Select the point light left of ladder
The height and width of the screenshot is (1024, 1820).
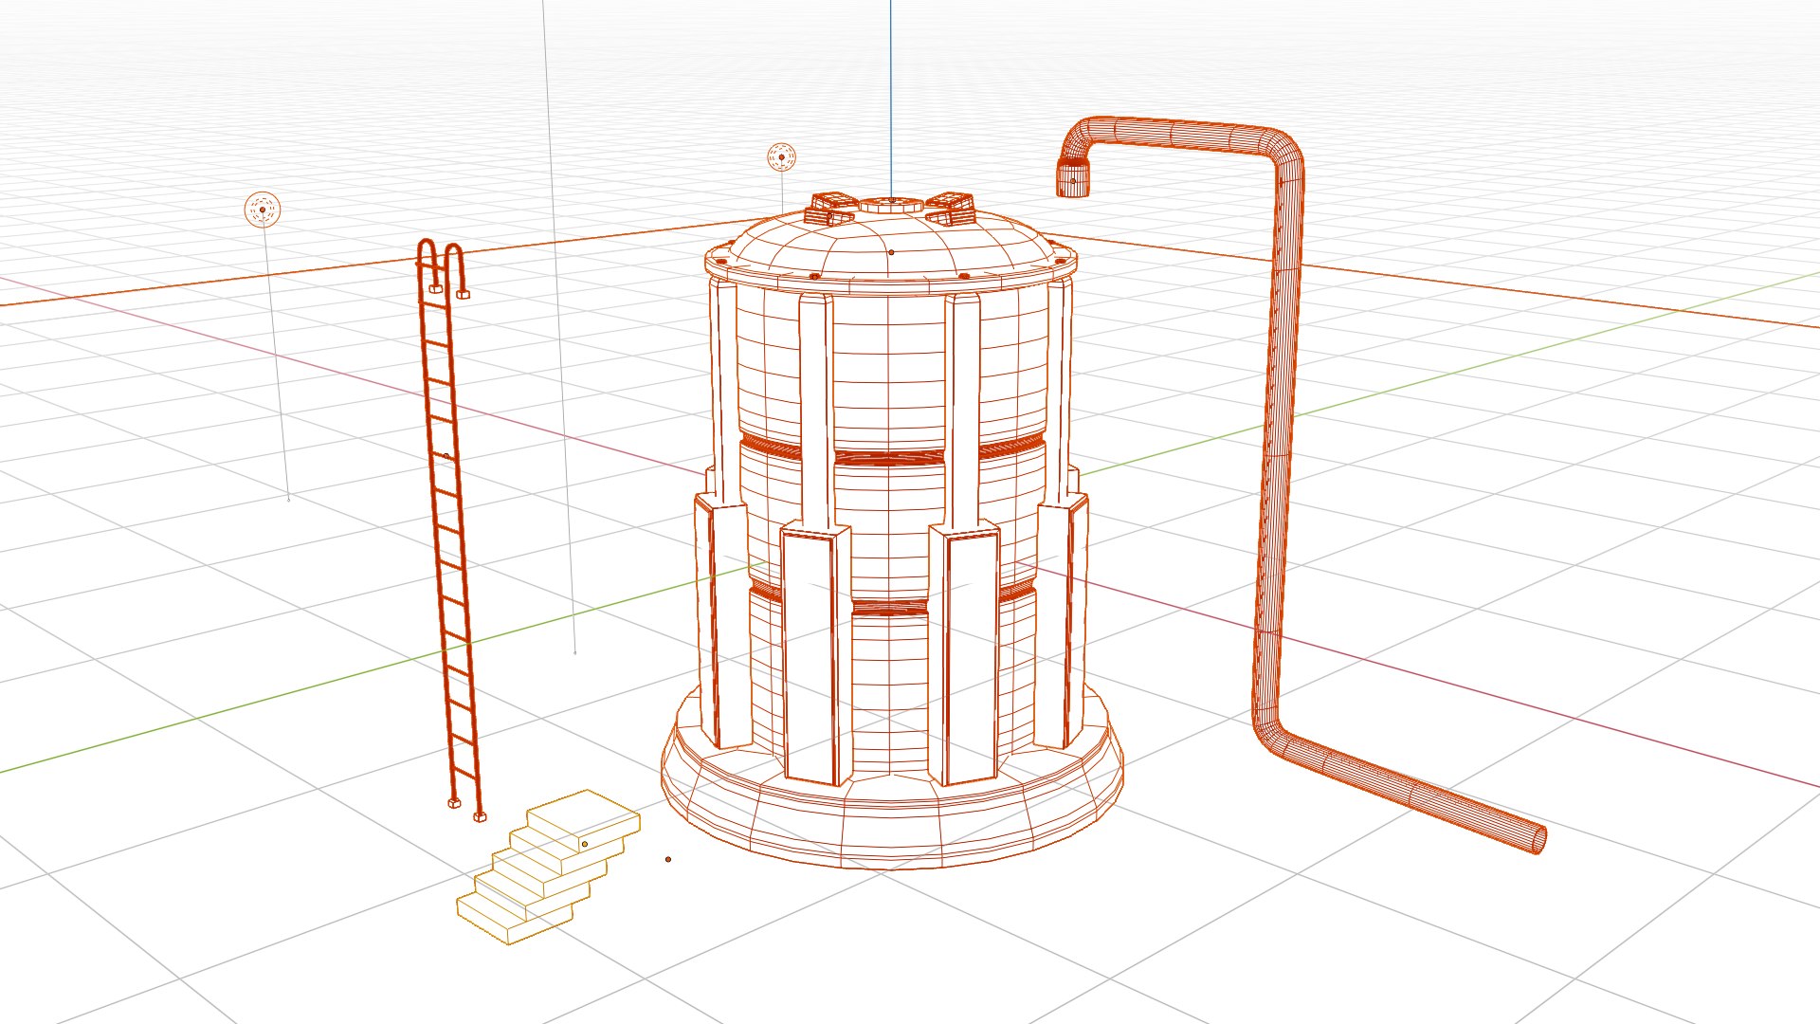click(x=263, y=210)
